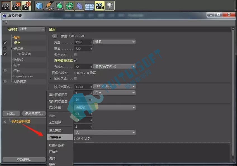Click the Camera object icon

99,6
